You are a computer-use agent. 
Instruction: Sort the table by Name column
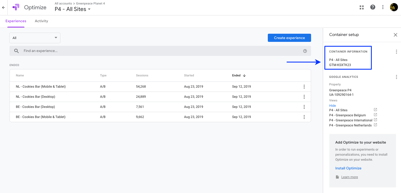pyautogui.click(x=20, y=75)
